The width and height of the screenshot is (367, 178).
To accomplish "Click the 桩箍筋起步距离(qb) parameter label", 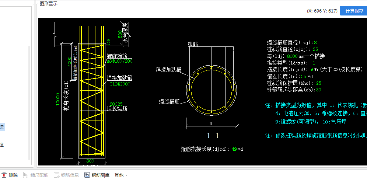I will pyautogui.click(x=291, y=90).
